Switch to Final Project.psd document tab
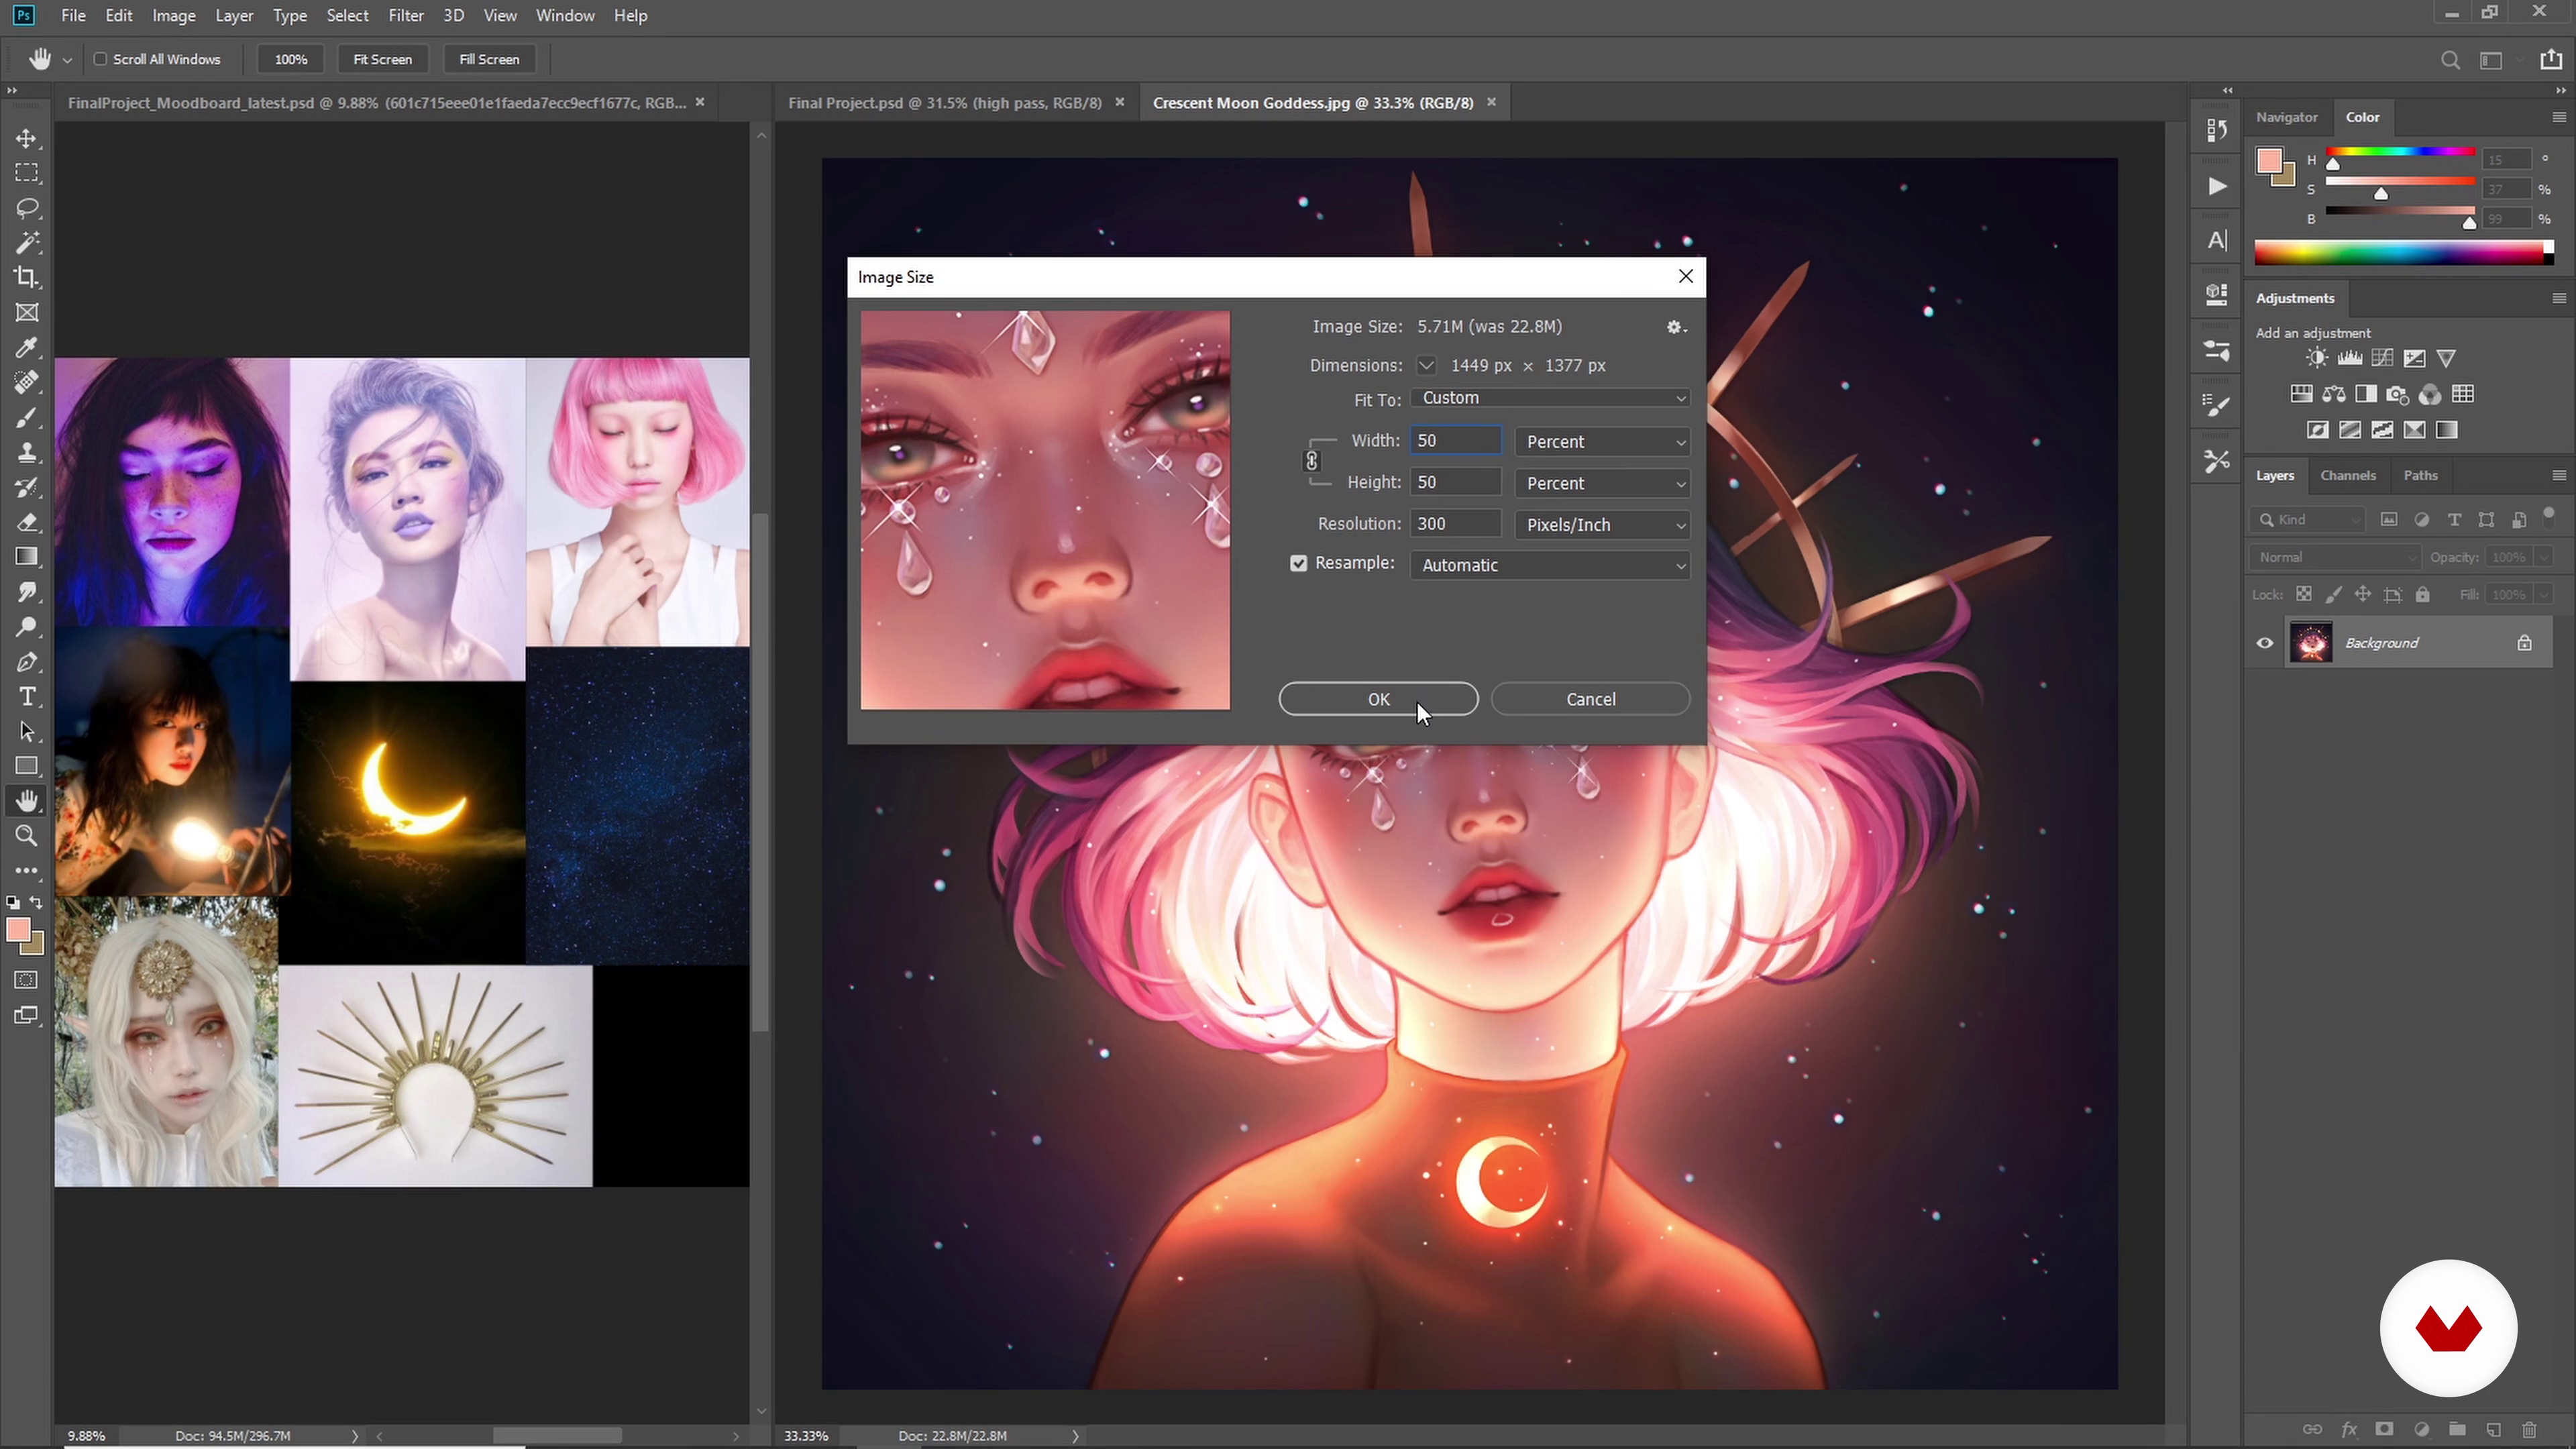 click(944, 102)
